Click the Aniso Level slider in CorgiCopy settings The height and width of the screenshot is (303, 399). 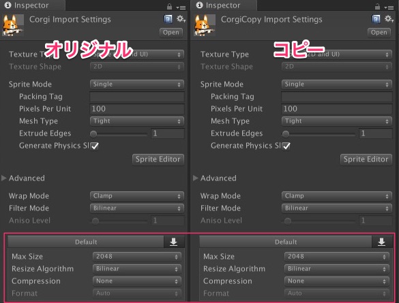319,221
